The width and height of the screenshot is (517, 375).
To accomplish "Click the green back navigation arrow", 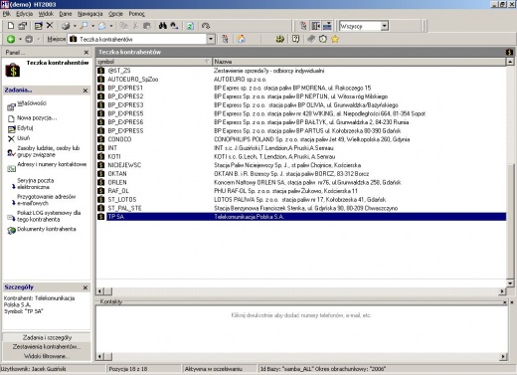I will tap(11, 39).
